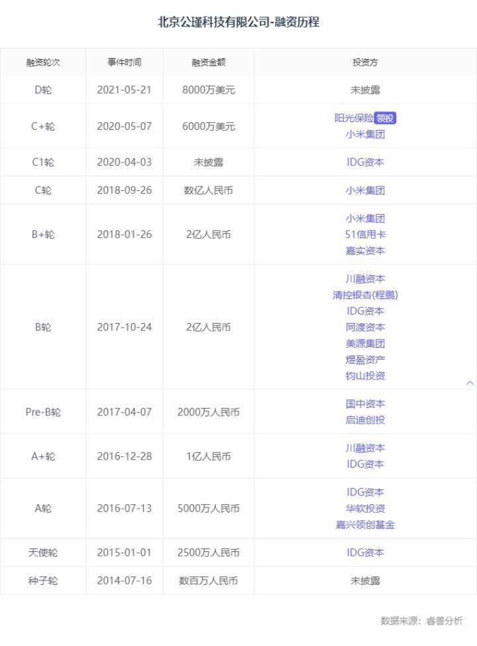This screenshot has height=646, width=477.
Task: Open 嘉实资本 investor link
Action: click(x=365, y=251)
